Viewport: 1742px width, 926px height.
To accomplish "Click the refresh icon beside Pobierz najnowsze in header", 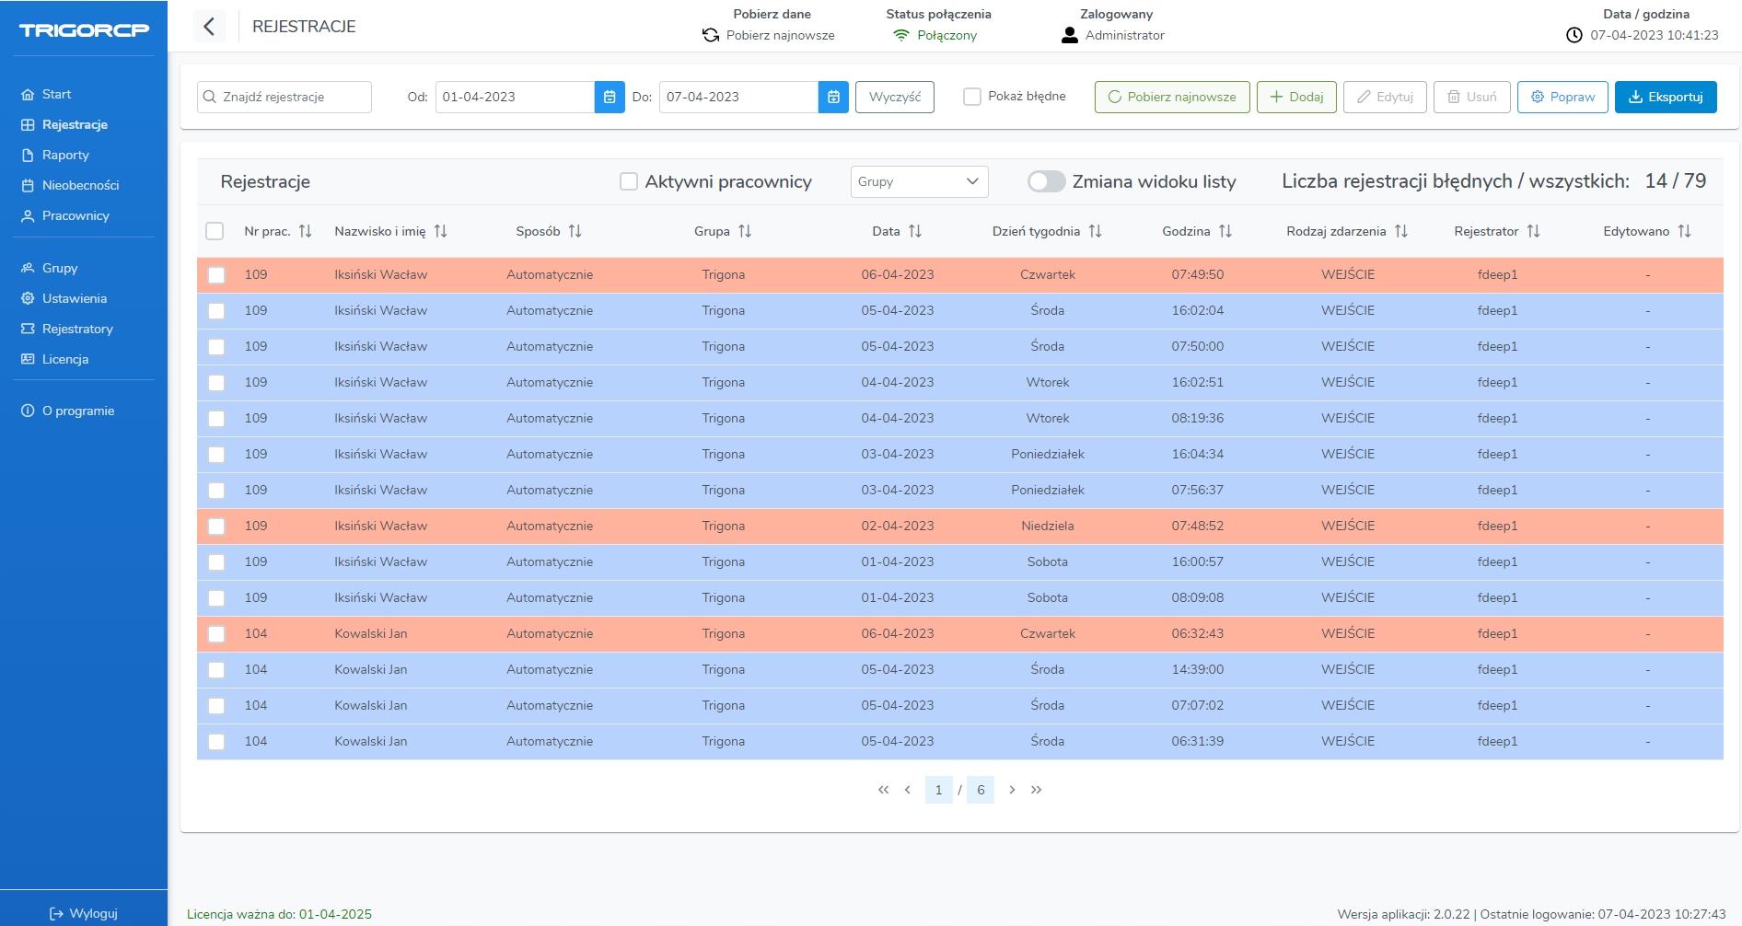I will [711, 35].
